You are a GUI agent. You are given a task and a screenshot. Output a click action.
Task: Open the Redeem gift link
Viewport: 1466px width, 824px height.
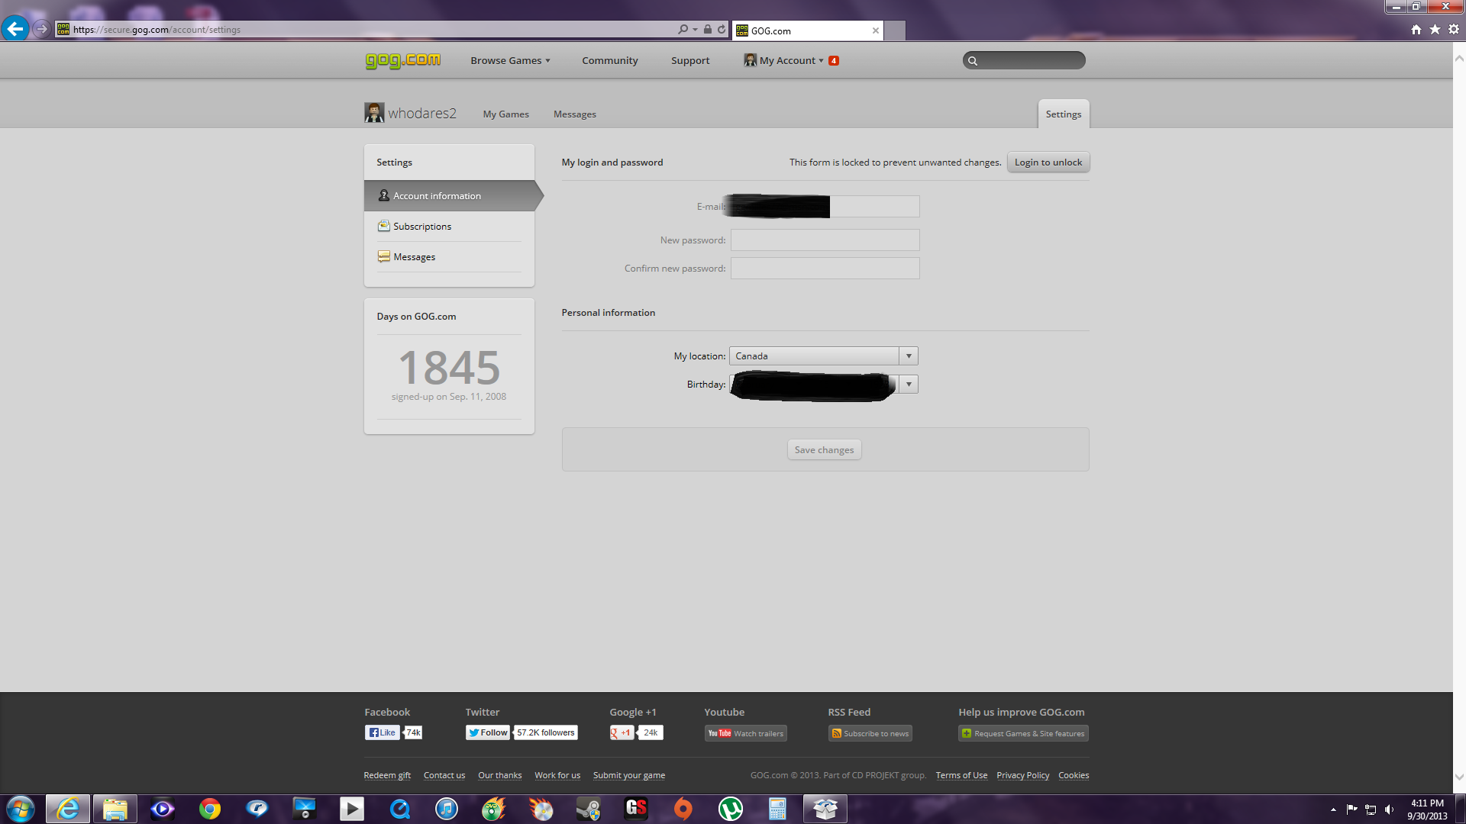(387, 775)
